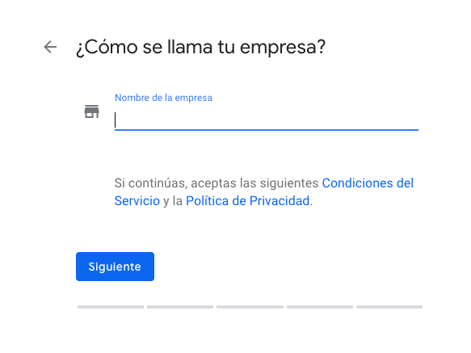Select the fourth progress step segment
Screen dimensions: 471x353
[x=320, y=307]
